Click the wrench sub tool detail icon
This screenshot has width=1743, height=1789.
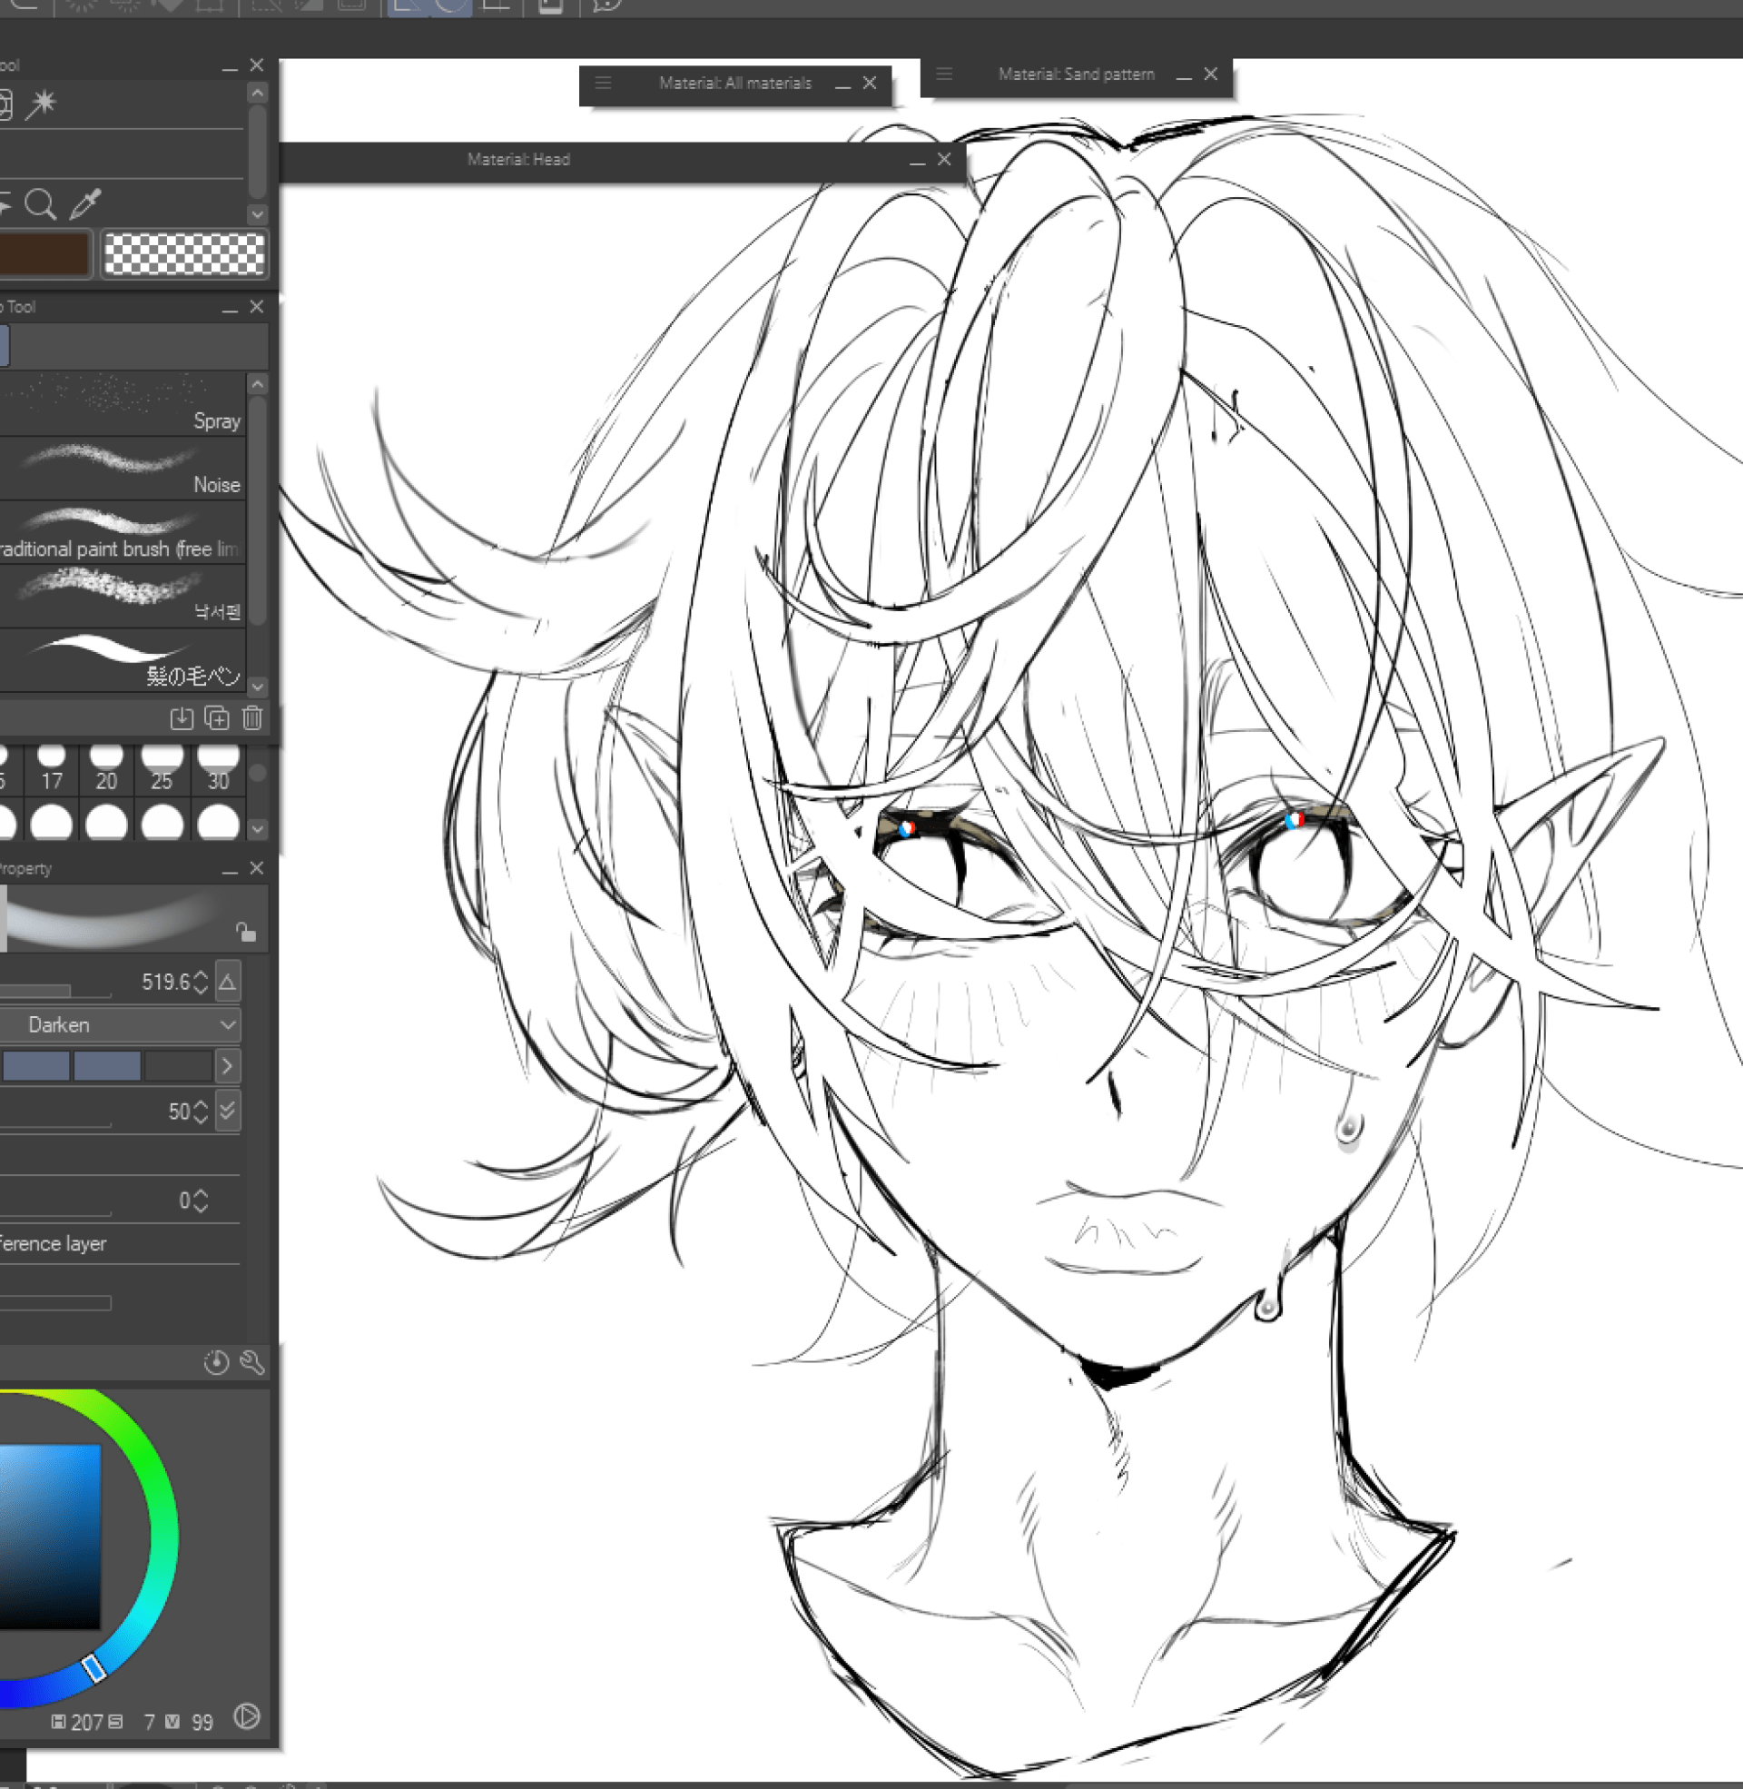coord(251,1362)
